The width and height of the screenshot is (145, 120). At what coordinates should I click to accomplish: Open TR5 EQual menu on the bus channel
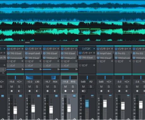(94, 57)
